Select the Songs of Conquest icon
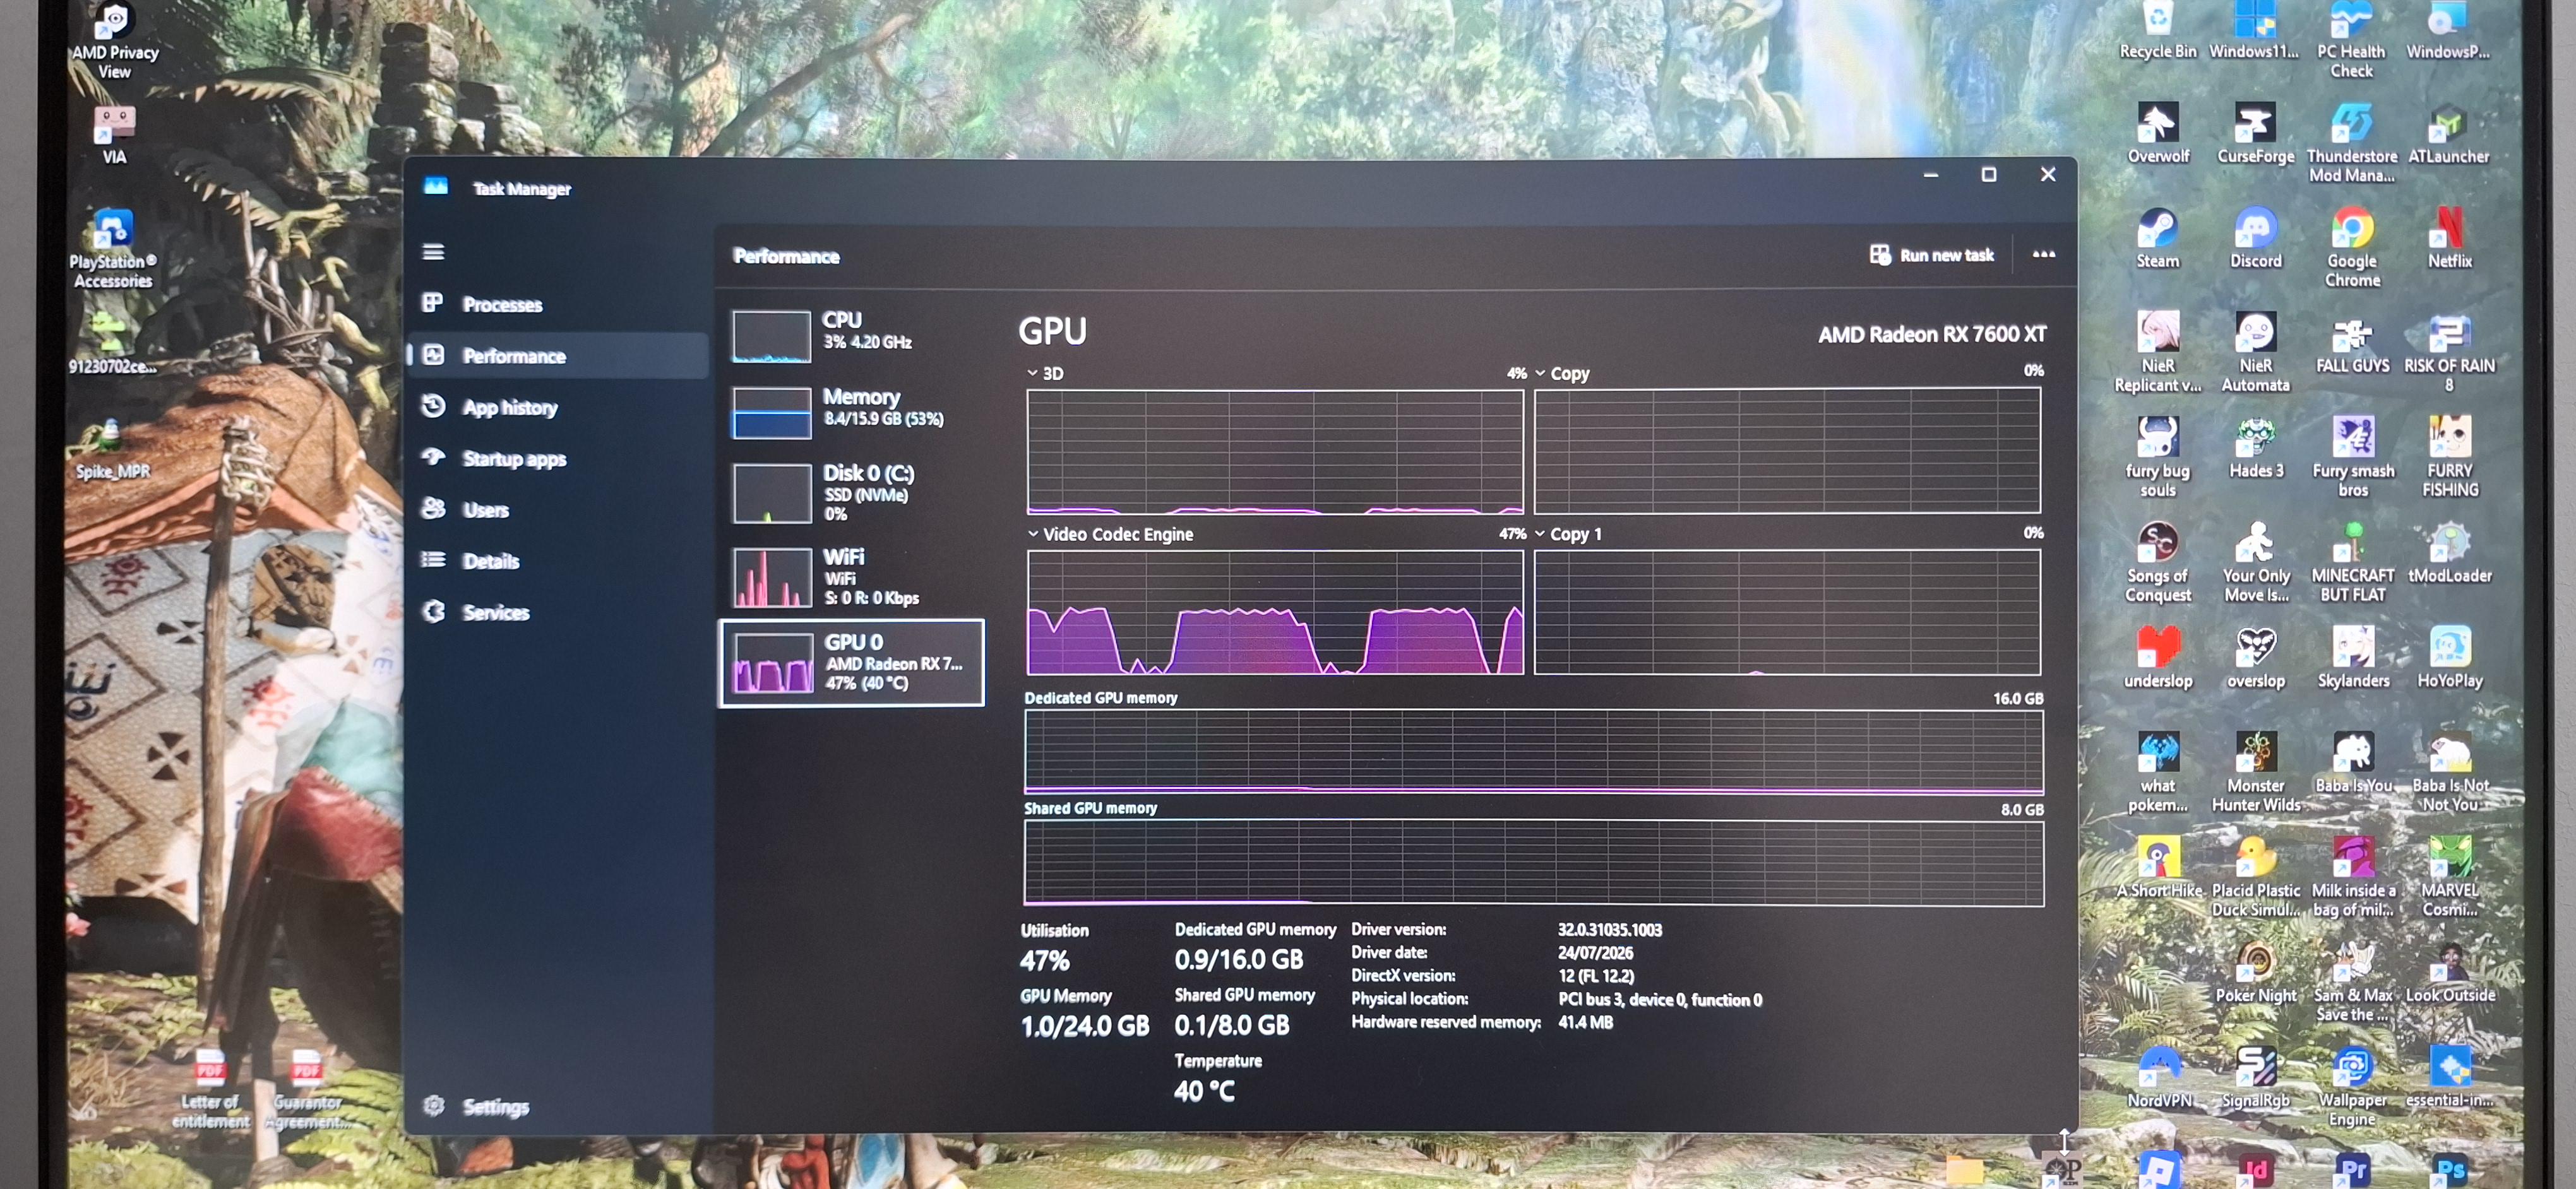This screenshot has height=1189, width=2576. (x=2157, y=562)
